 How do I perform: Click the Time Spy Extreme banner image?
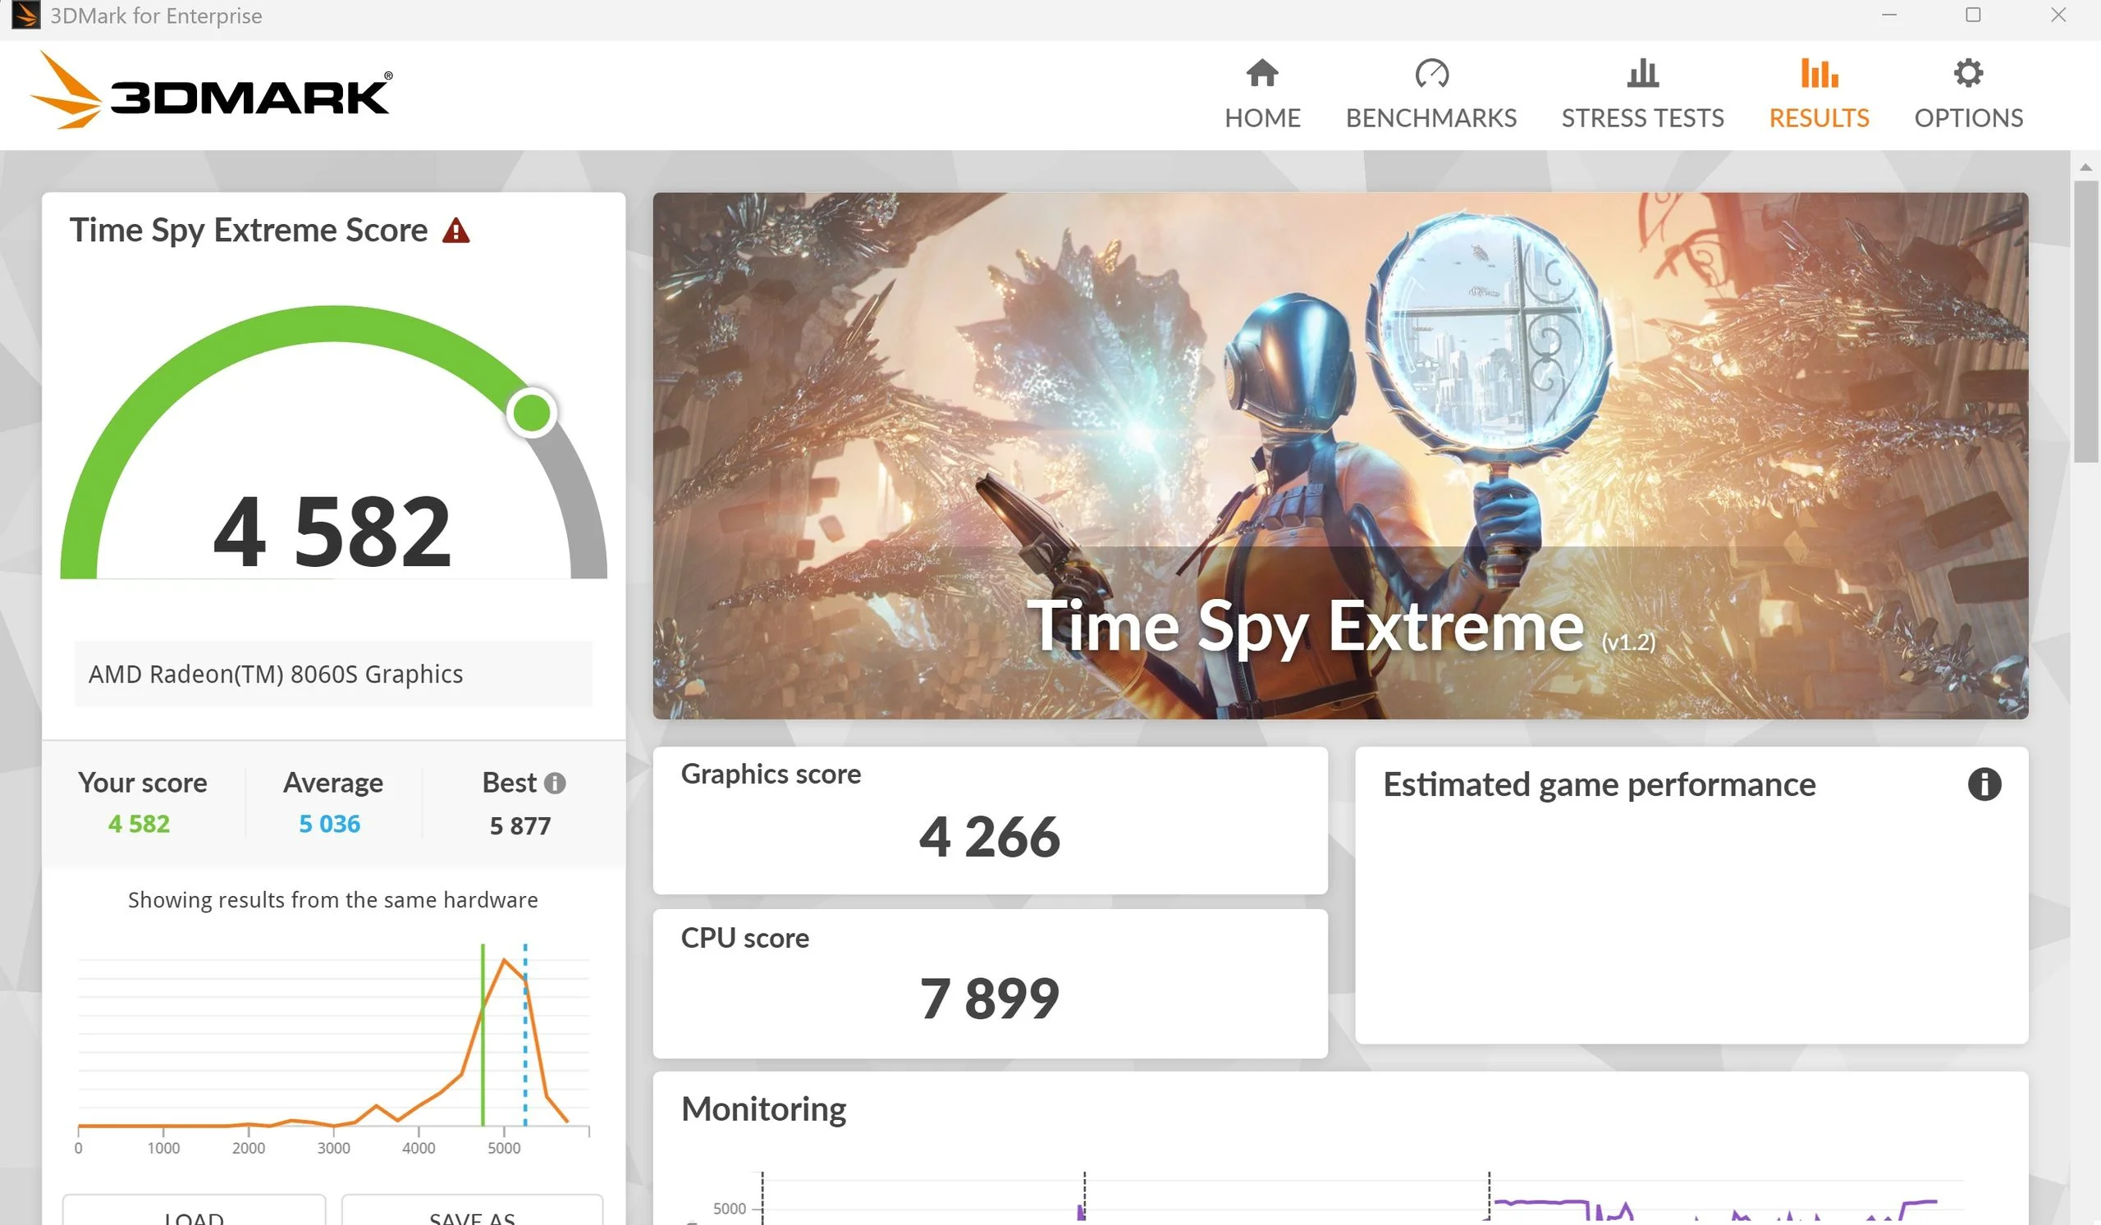pos(1340,456)
